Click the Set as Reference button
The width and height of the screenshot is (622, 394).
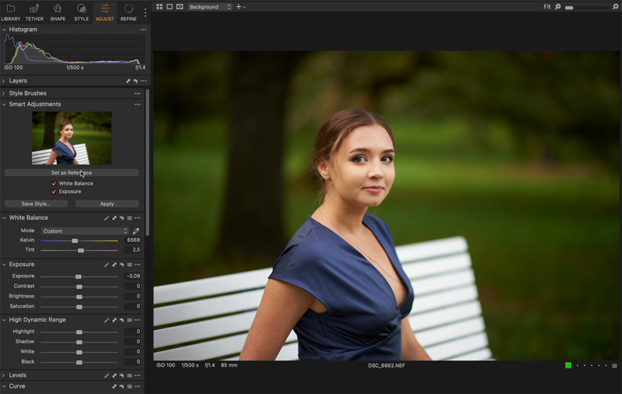72,172
